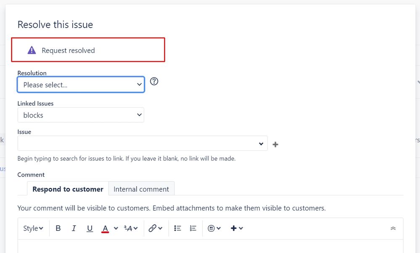
Task: Click into the comment text area
Action: click(x=211, y=246)
